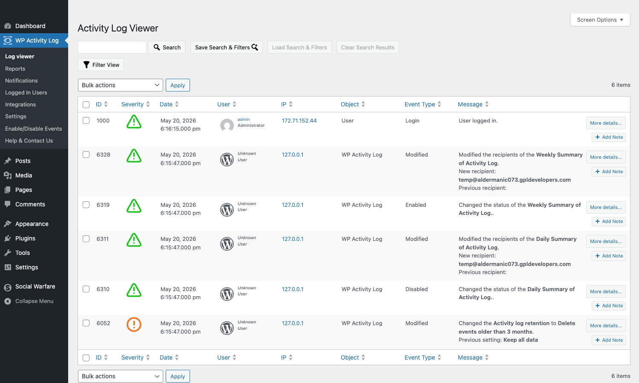Click the admin username link
This screenshot has width=639, height=383.
click(244, 120)
